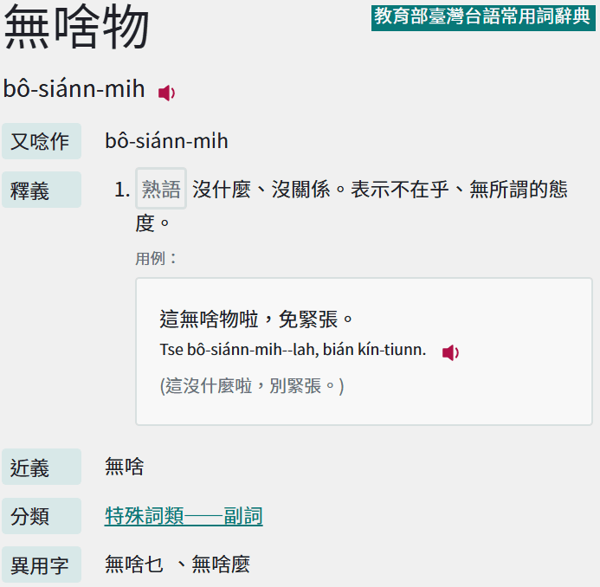Play the example sentence audio
600x587 pixels.
(x=450, y=352)
